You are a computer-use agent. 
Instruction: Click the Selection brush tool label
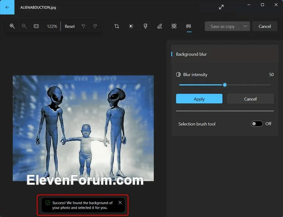197,124
